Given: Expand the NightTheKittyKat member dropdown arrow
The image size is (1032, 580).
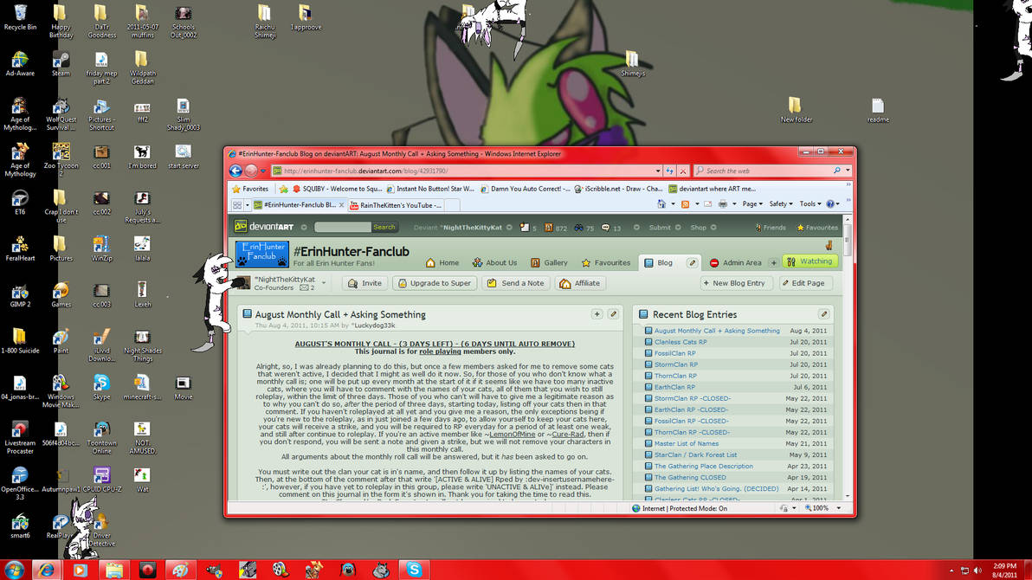Looking at the screenshot, I should pos(324,283).
